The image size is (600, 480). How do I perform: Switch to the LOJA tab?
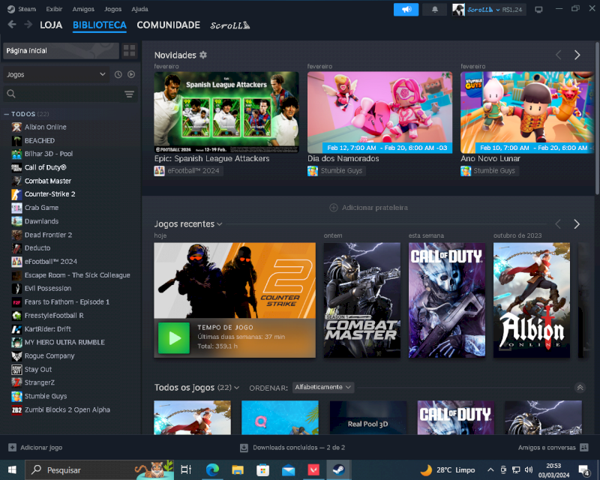[51, 25]
